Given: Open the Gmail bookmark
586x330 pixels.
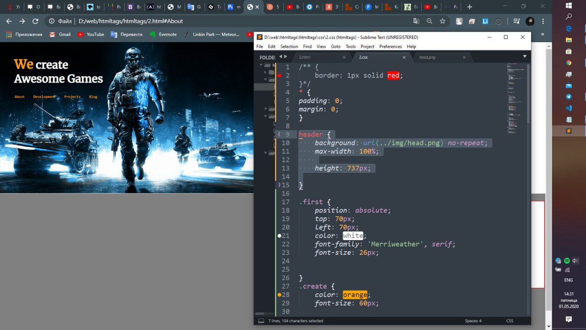Looking at the screenshot, I should tap(60, 34).
